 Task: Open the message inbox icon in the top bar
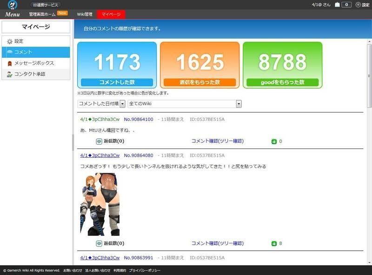pyautogui.click(x=337, y=5)
